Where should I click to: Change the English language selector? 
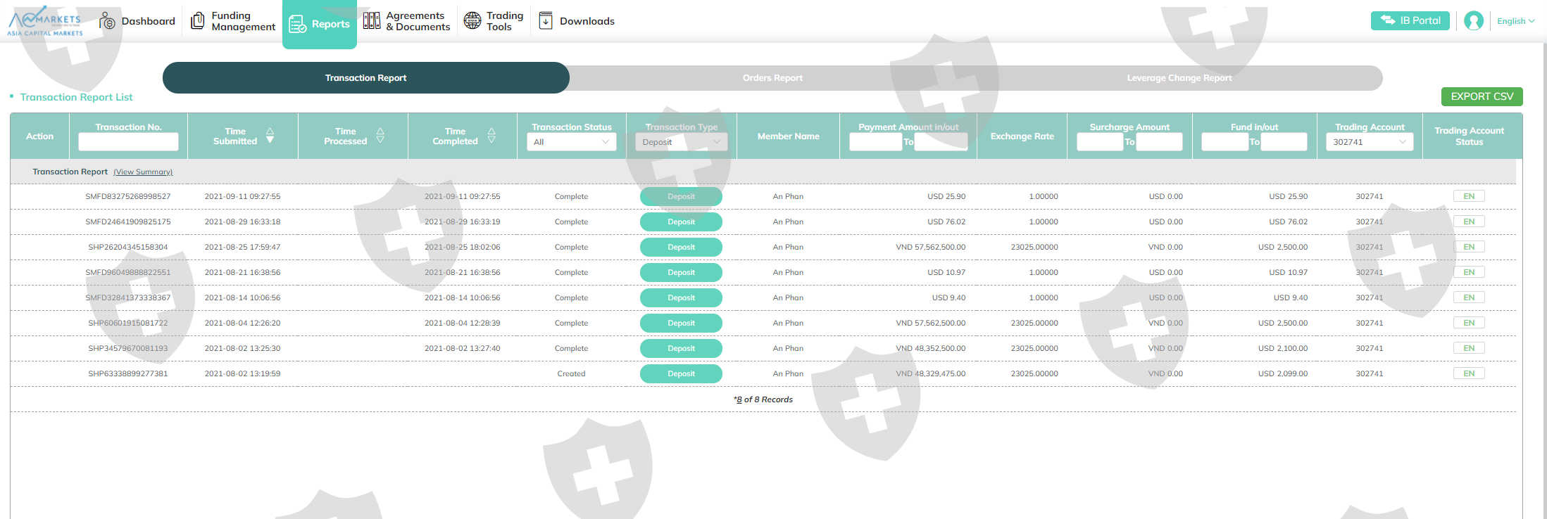[x=1515, y=21]
